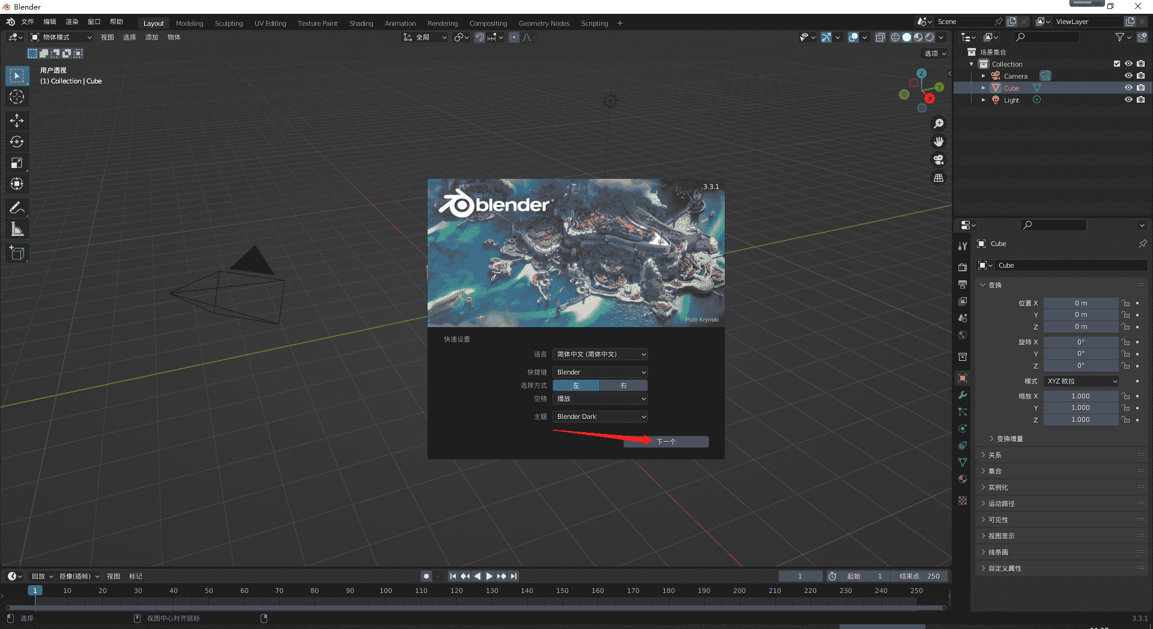The image size is (1153, 629).
Task: Select the Measure tool
Action: click(x=17, y=229)
